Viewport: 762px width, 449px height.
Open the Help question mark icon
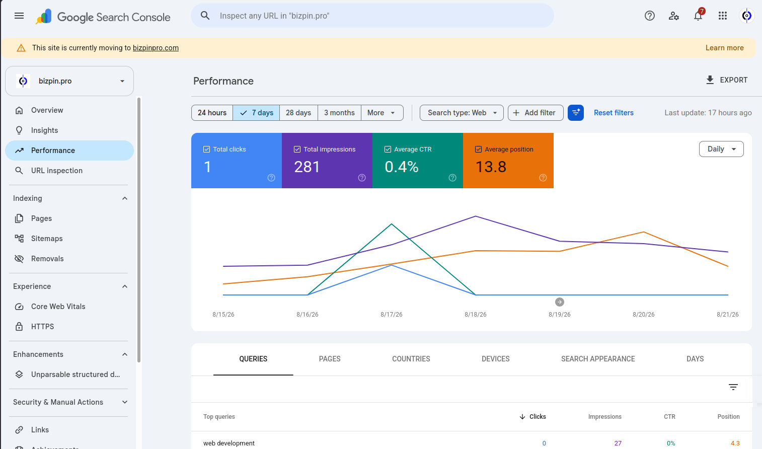[x=650, y=16]
